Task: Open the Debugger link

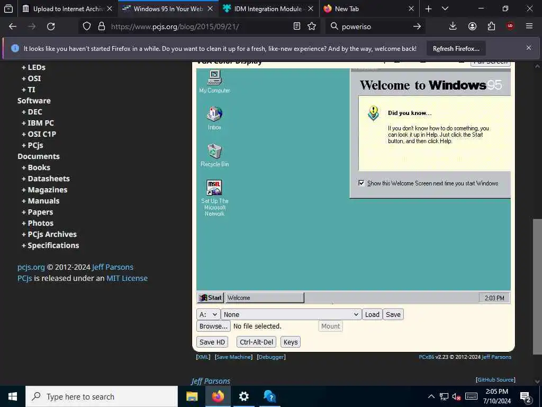Action: (x=272, y=357)
